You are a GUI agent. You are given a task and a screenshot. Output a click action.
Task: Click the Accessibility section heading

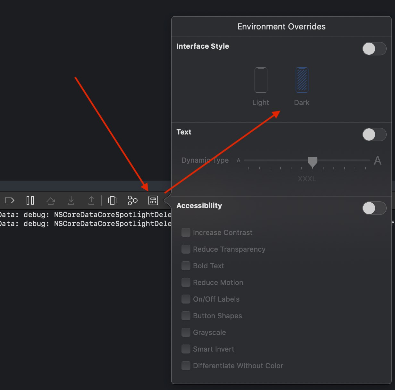click(199, 206)
